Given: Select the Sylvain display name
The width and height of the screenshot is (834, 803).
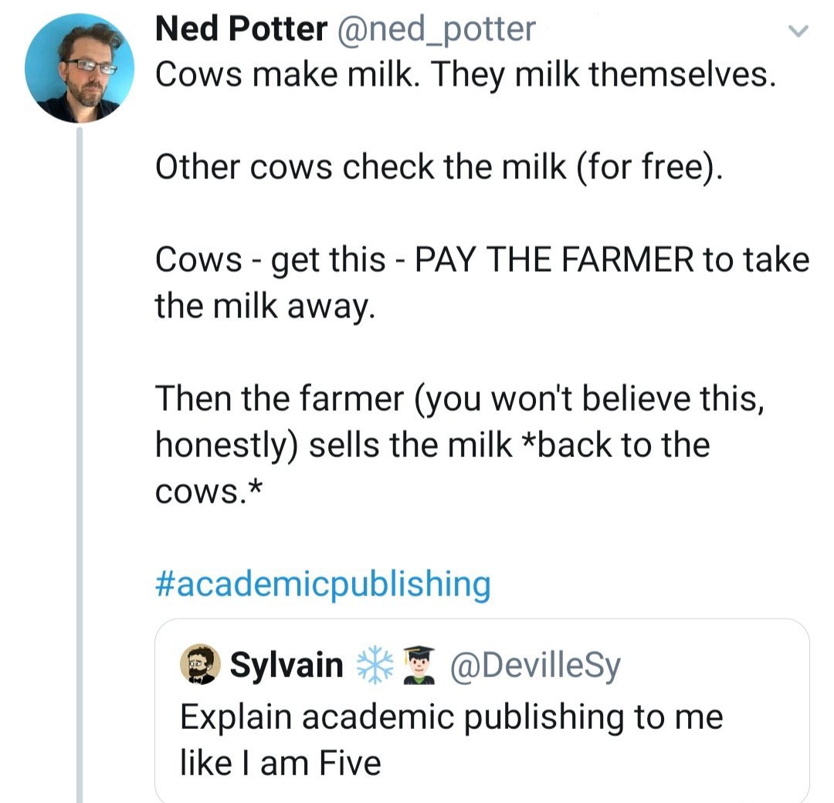Looking at the screenshot, I should [x=286, y=665].
